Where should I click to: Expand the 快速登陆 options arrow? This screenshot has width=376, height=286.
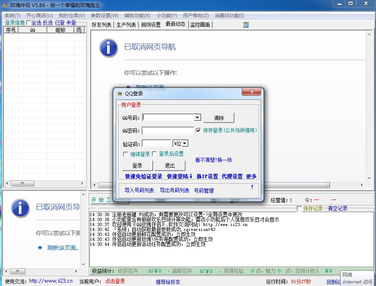click(191, 177)
